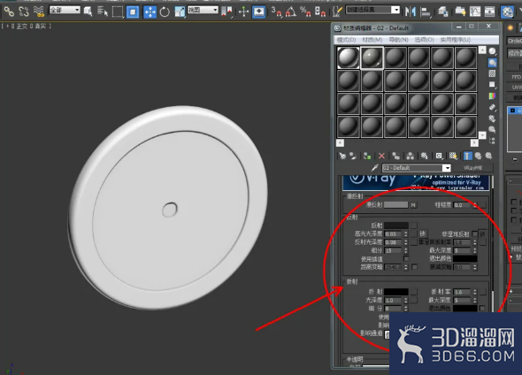The width and height of the screenshot is (522, 375).
Task: Open the 02 - Default material name dropdown arrow
Action: coord(447,168)
